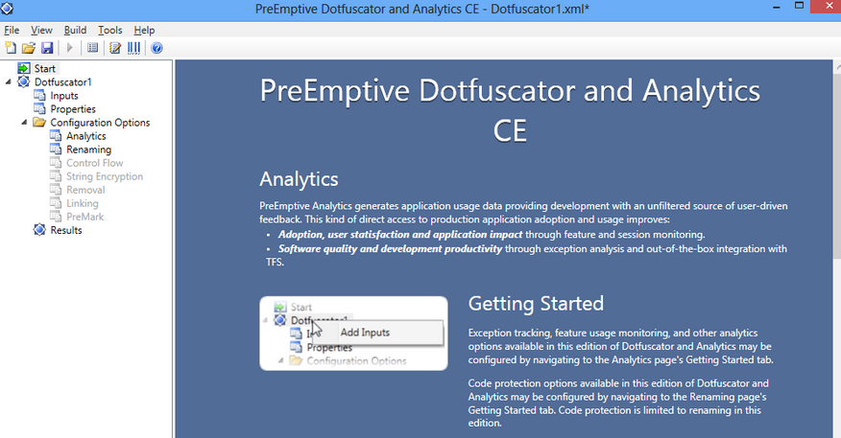Viewport: 841px width, 438px height.
Task: Click the Add Inputs tutorial thumbnail
Action: click(353, 333)
